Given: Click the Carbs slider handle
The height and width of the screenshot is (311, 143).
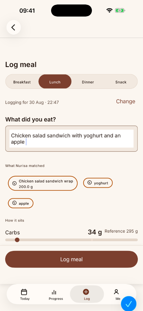Looking at the screenshot, I should 17,240.
